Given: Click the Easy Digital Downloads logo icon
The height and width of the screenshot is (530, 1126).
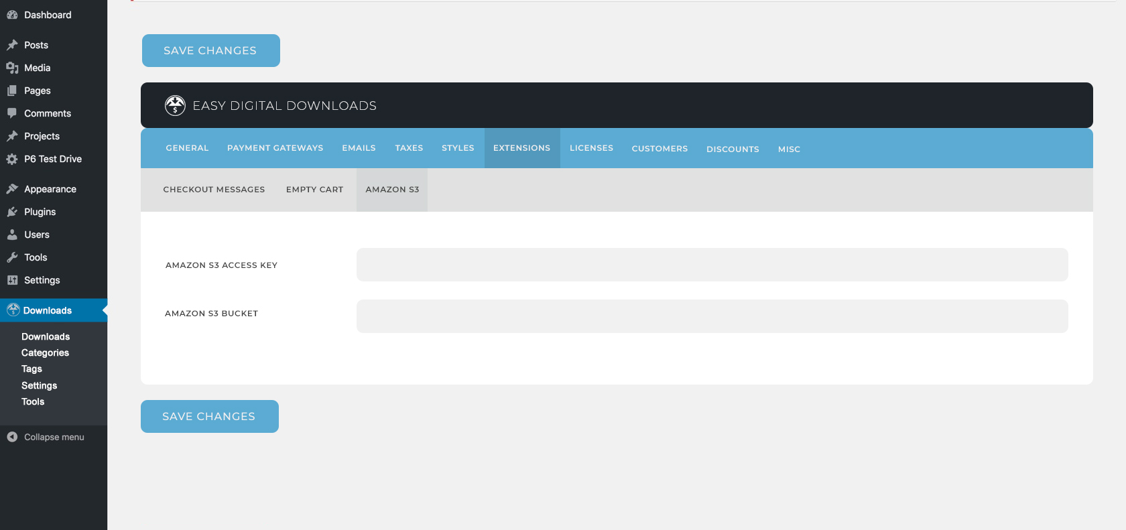Looking at the screenshot, I should (x=175, y=105).
